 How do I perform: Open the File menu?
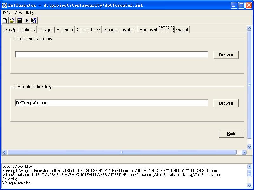coord(7,13)
